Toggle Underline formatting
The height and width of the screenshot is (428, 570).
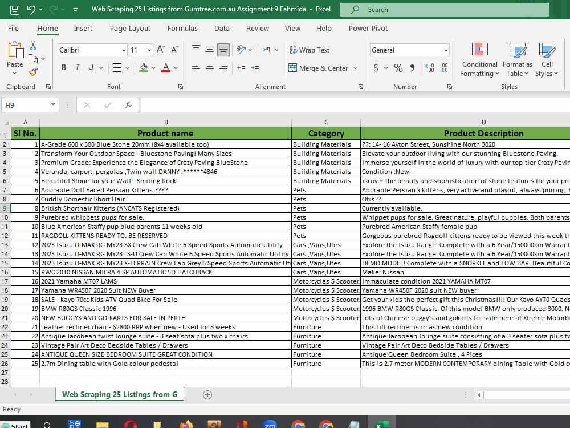click(91, 68)
